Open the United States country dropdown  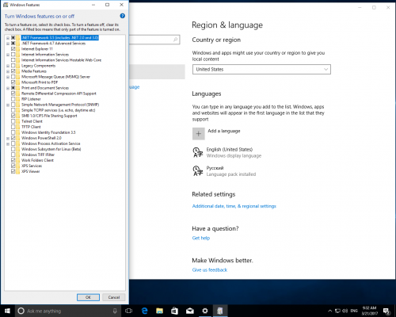[x=261, y=70]
